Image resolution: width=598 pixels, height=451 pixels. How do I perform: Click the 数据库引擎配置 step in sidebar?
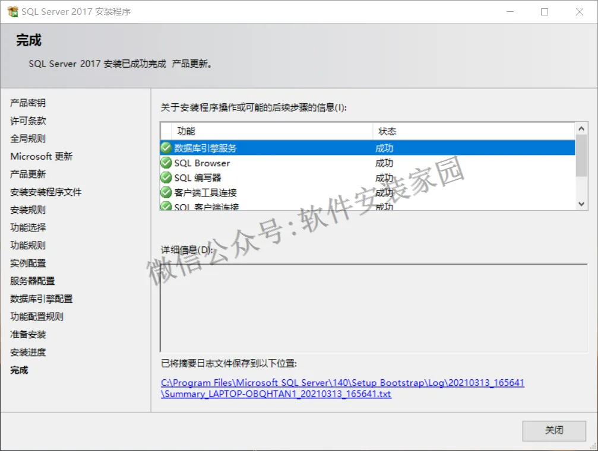(x=41, y=298)
